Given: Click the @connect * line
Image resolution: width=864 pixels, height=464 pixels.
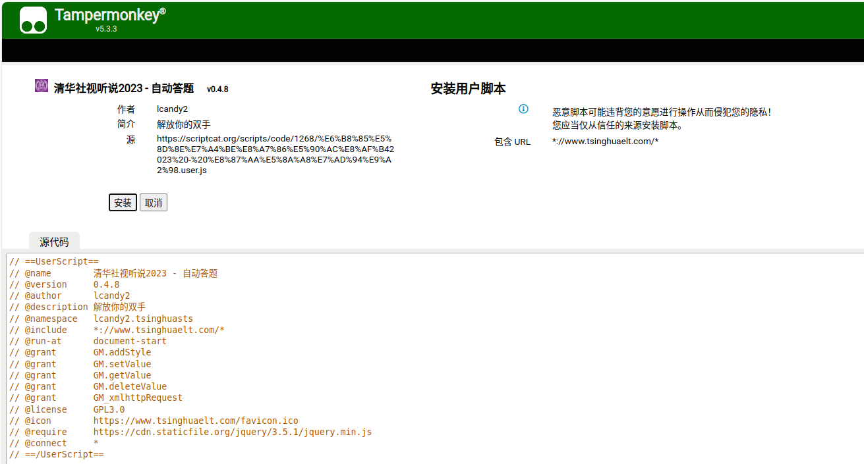Looking at the screenshot, I should click(54, 443).
